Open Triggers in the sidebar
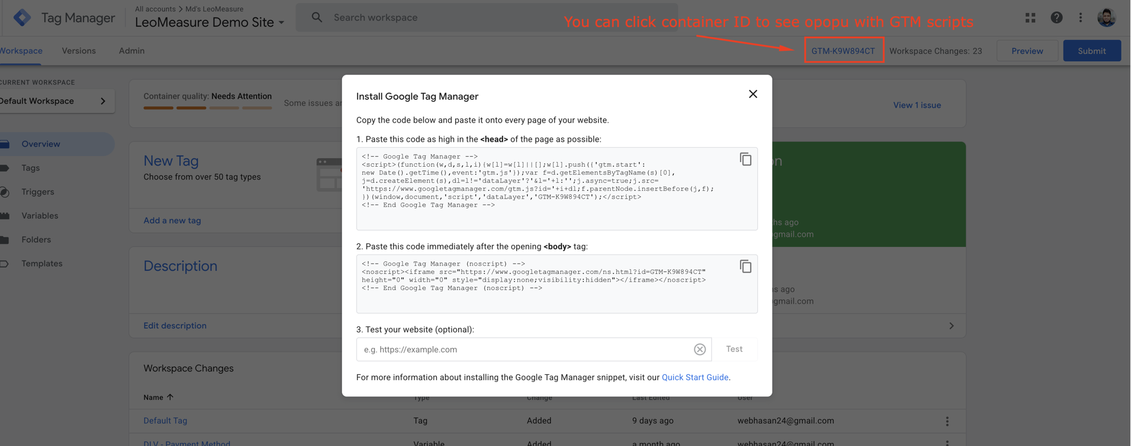The height and width of the screenshot is (446, 1131). (38, 192)
